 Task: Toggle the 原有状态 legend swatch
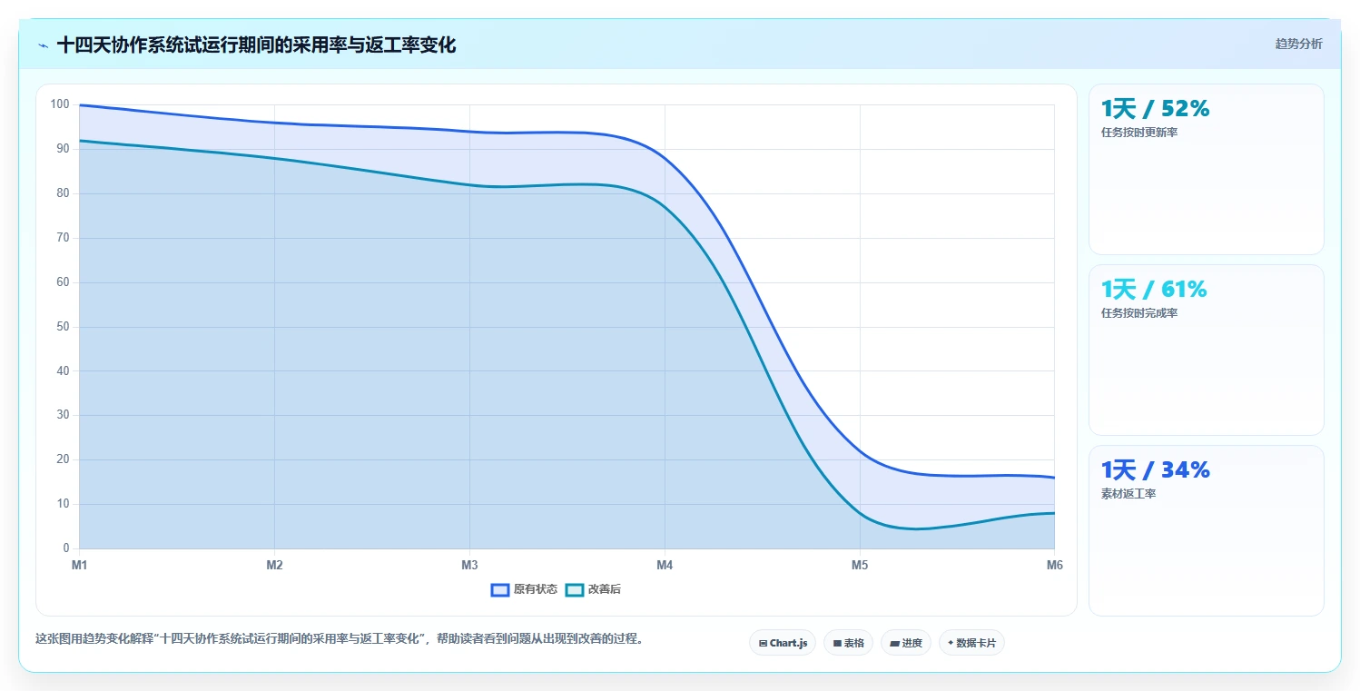[499, 589]
